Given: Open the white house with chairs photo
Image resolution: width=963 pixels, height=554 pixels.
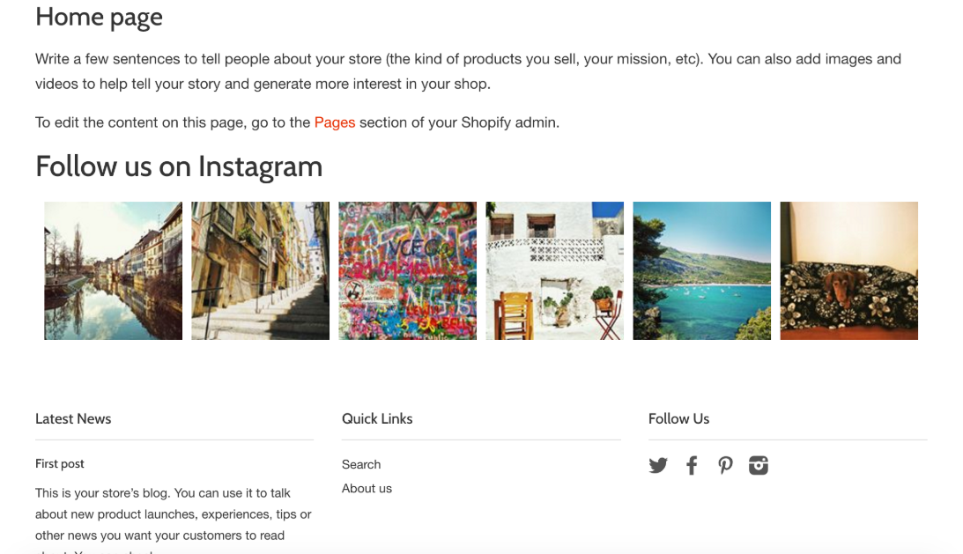Looking at the screenshot, I should tap(554, 271).
